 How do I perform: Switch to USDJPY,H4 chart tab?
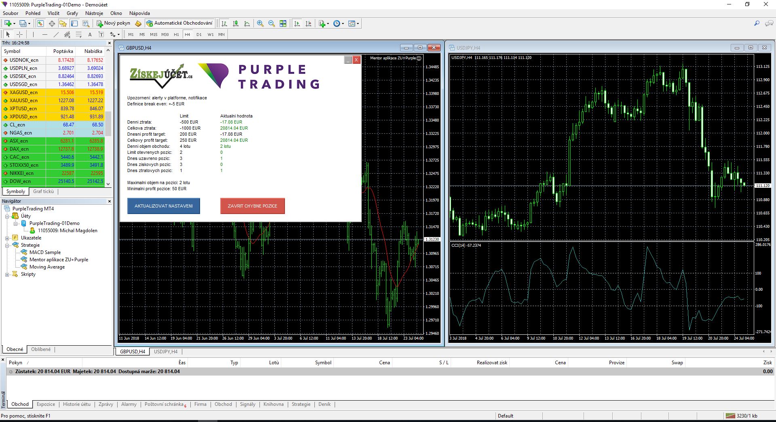tap(166, 352)
